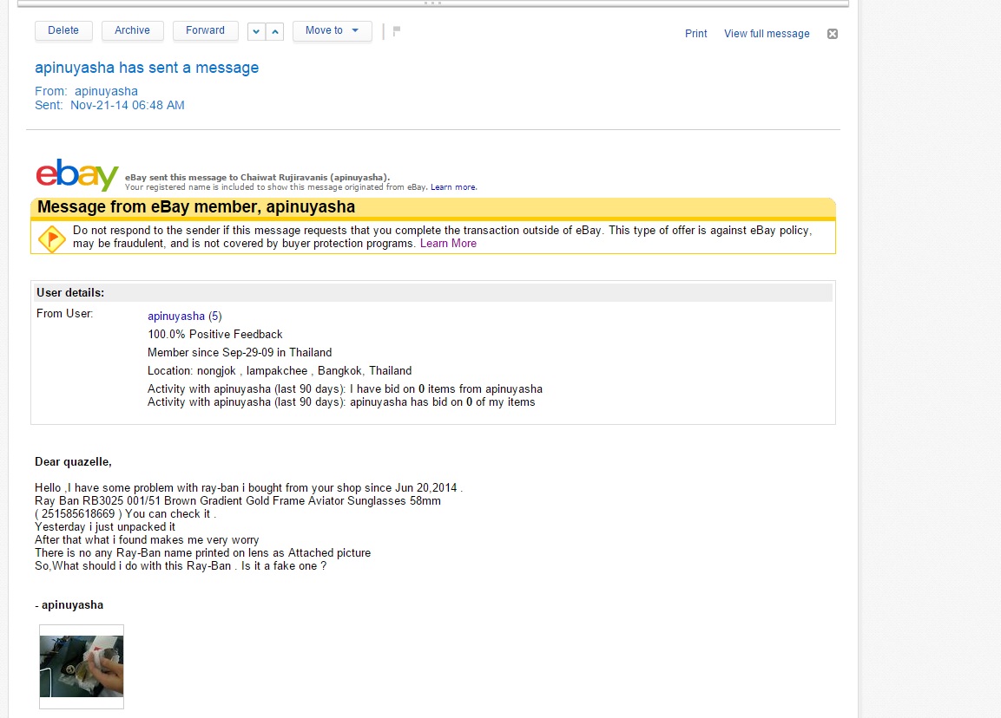Image resolution: width=1001 pixels, height=718 pixels.
Task: Click the 100.0% Positive Feedback text
Action: click(215, 334)
